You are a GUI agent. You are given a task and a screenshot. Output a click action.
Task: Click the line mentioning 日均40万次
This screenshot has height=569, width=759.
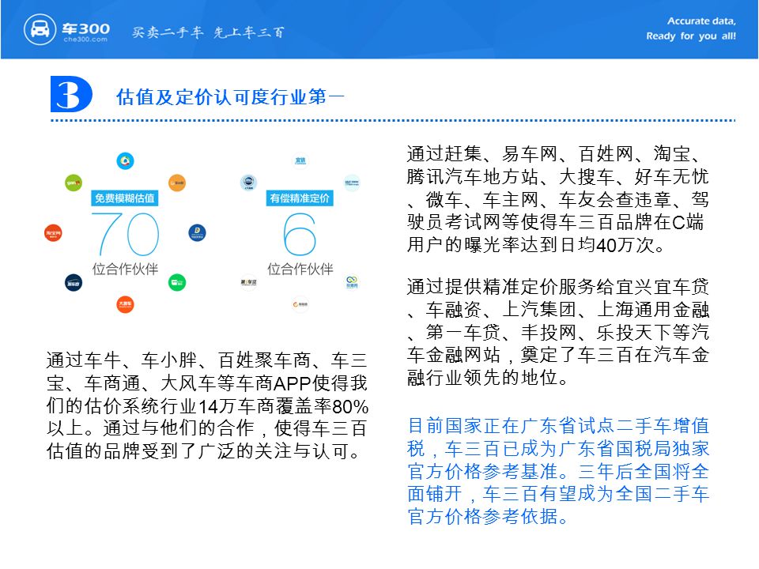click(x=536, y=245)
